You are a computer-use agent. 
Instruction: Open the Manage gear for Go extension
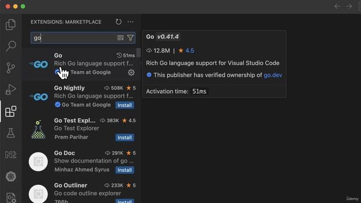point(131,73)
